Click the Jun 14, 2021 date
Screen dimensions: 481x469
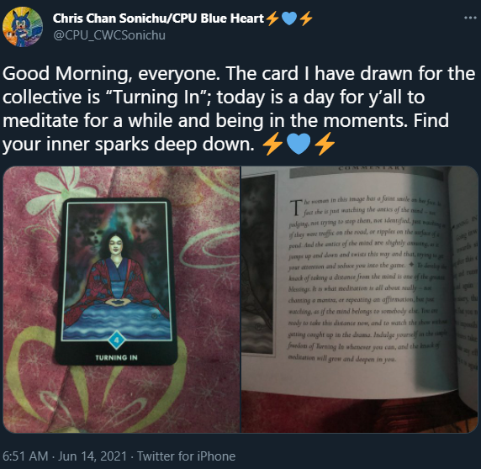(x=92, y=456)
